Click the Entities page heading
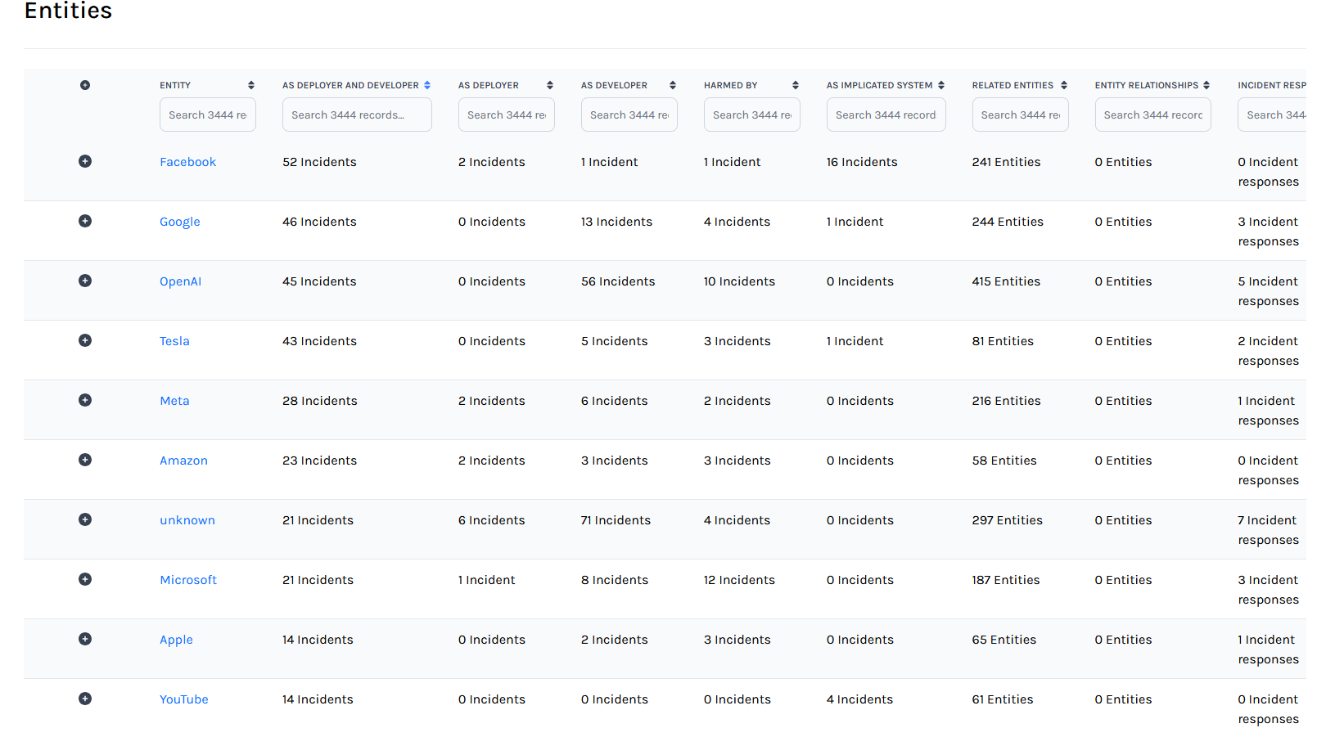Viewport: 1326px width, 737px height. pos(69,11)
